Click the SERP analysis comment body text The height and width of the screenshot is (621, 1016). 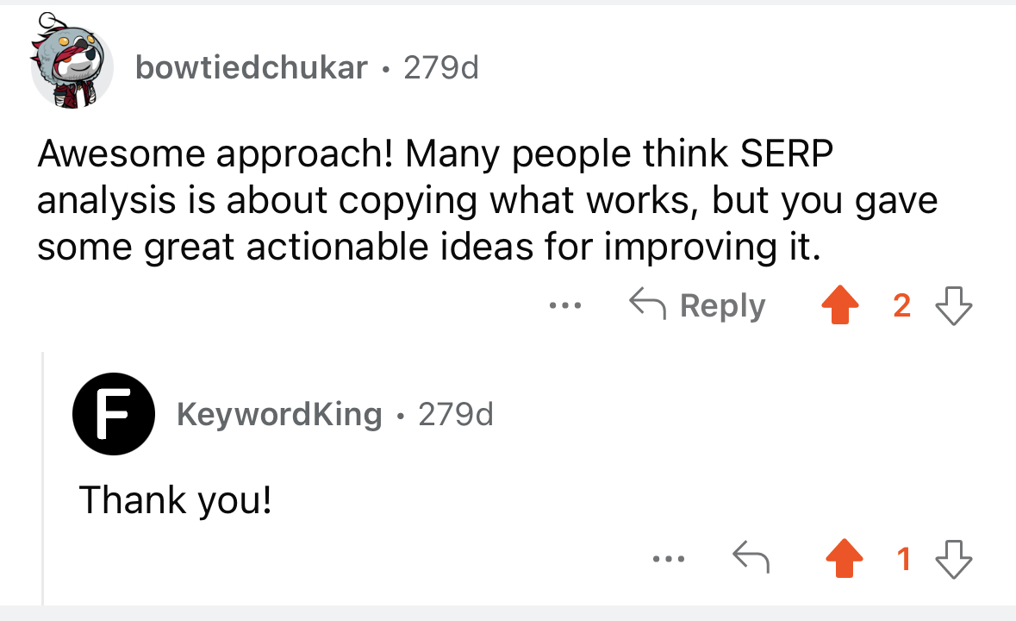[487, 200]
